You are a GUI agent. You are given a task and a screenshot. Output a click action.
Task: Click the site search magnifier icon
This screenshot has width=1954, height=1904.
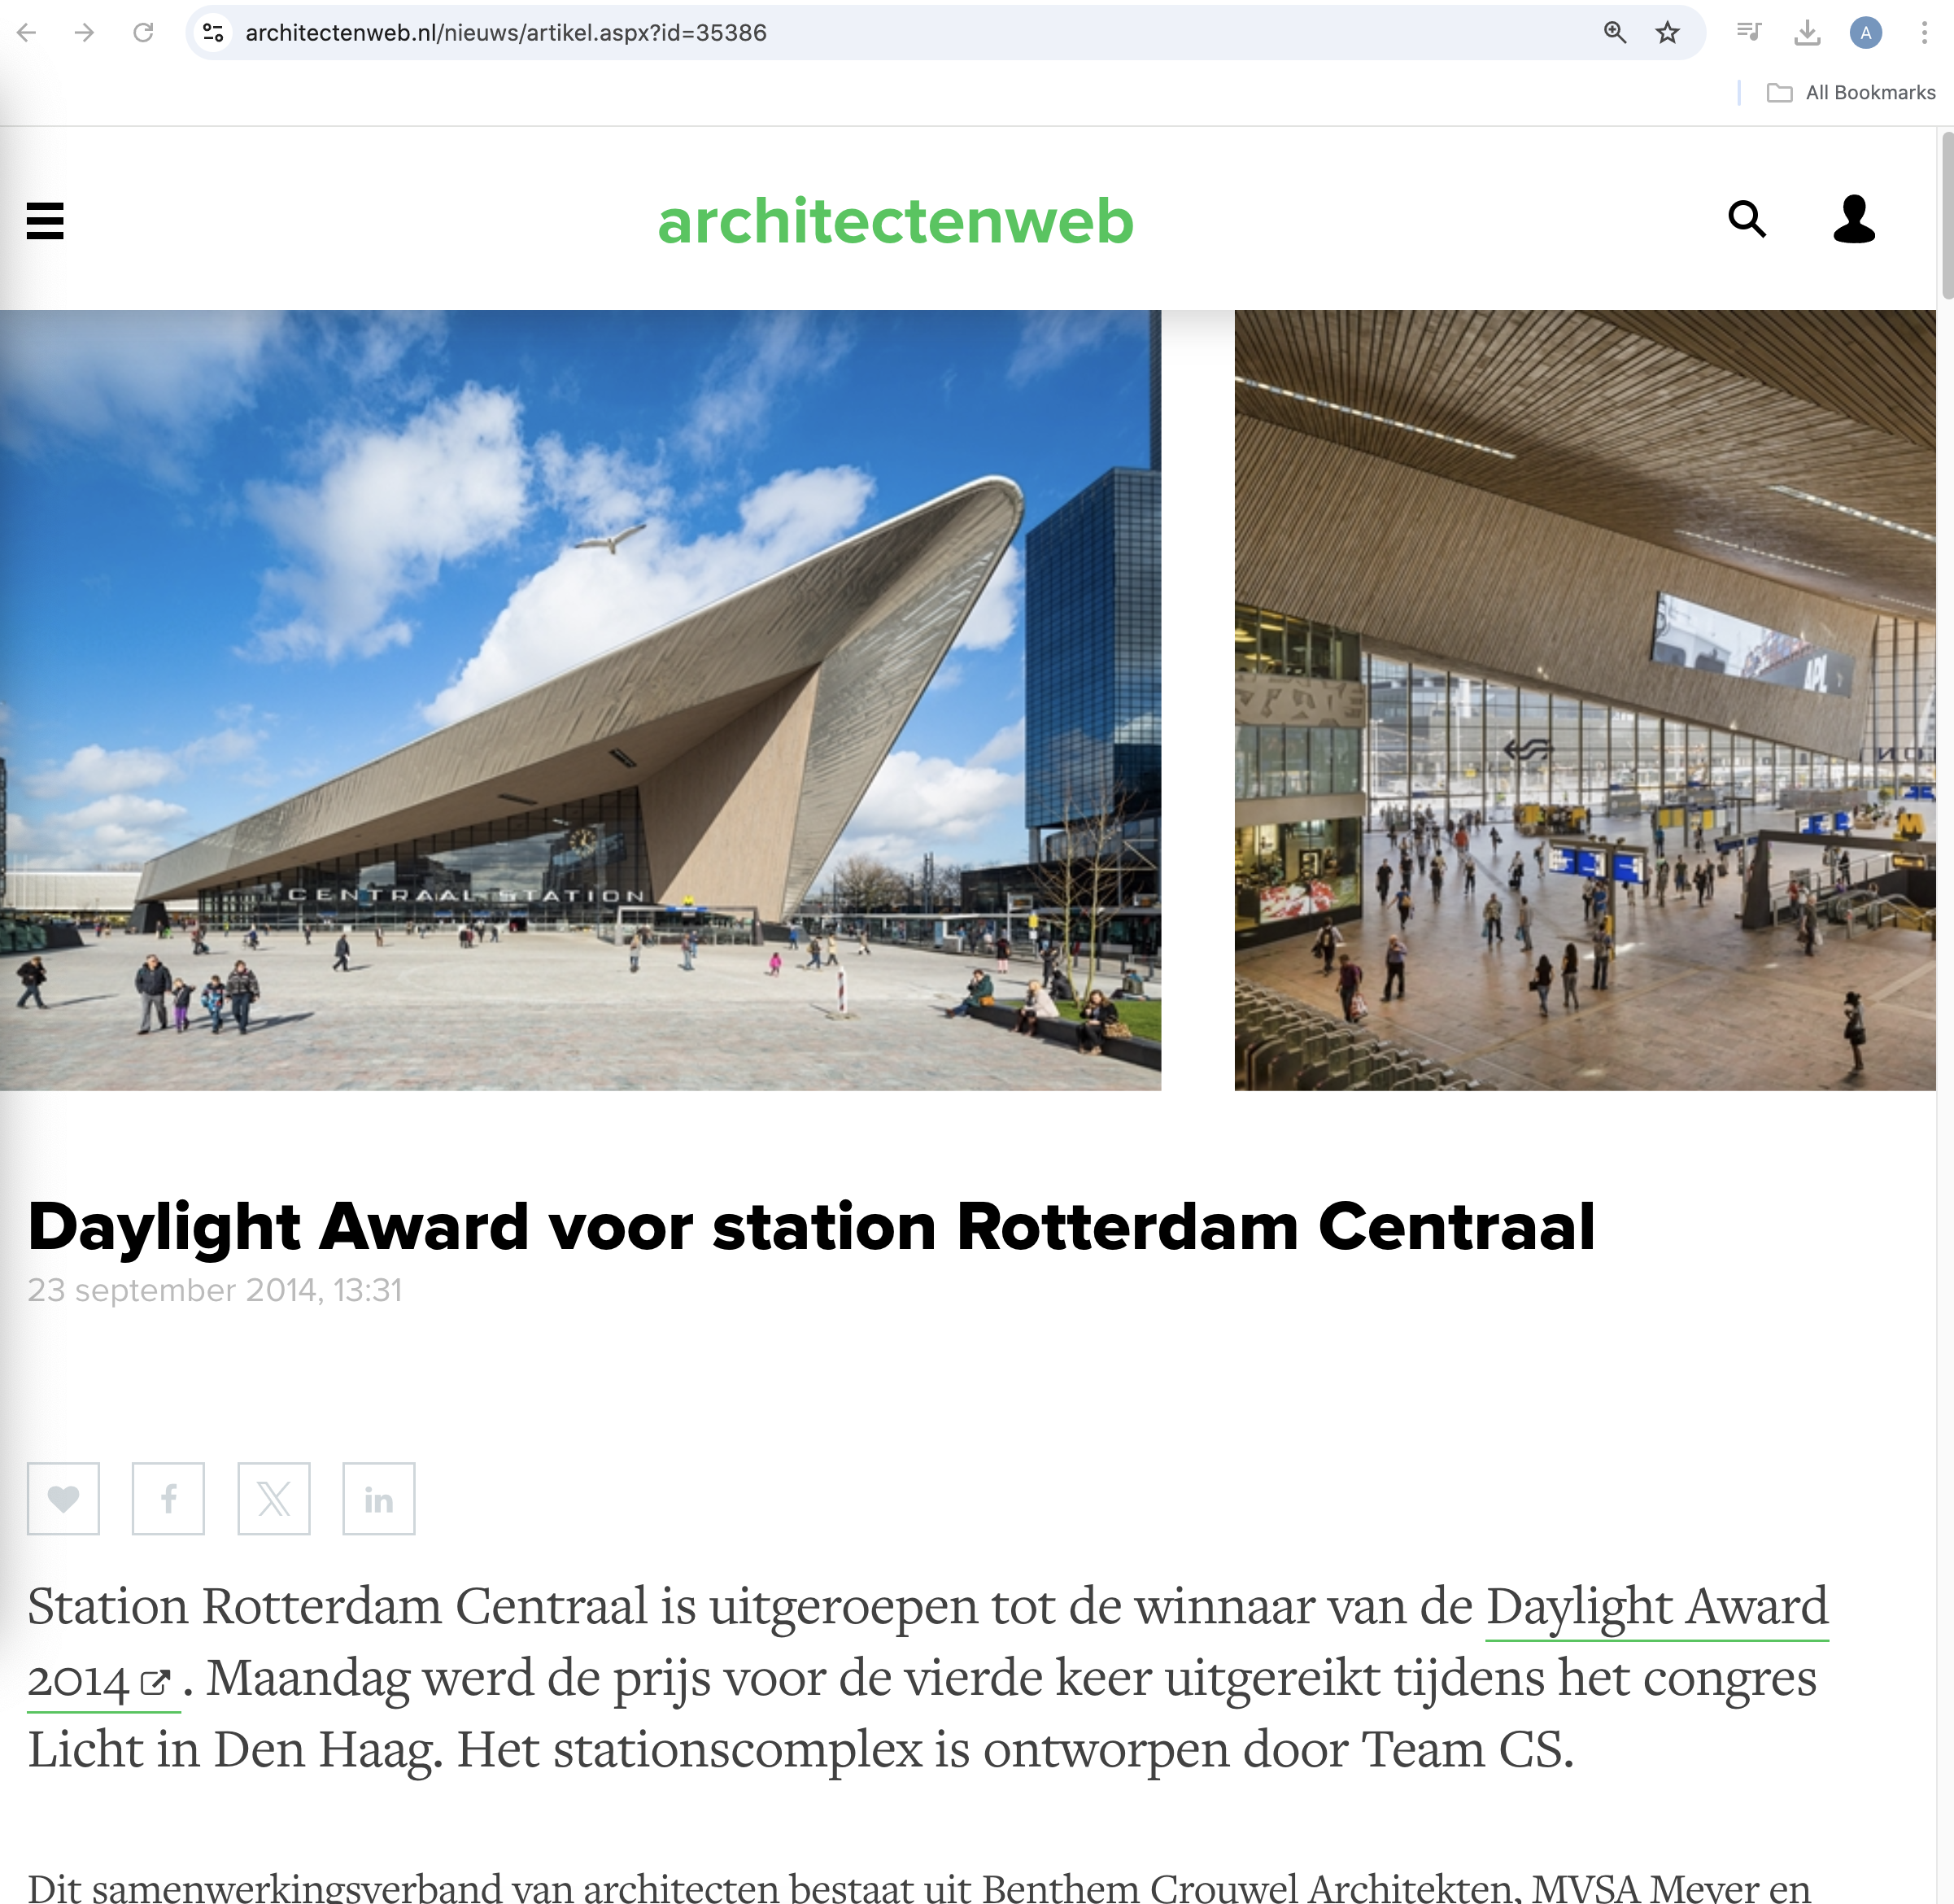[x=1747, y=218]
